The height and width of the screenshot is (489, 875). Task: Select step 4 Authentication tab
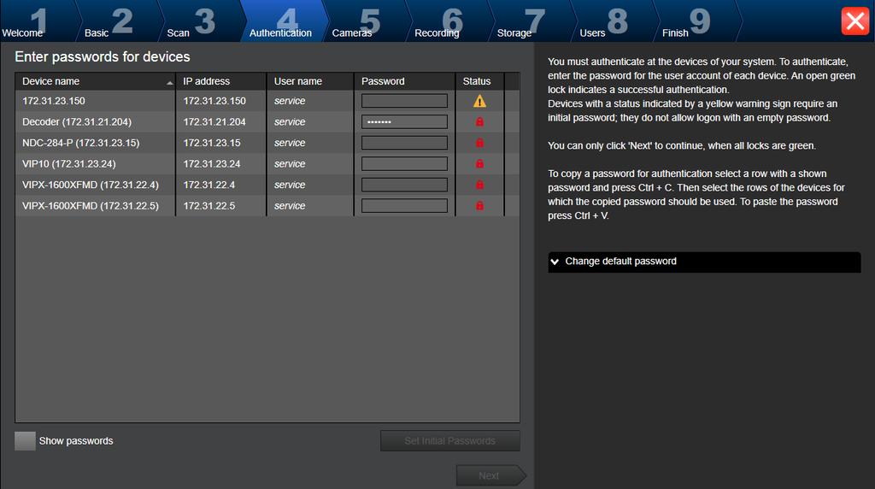pyautogui.click(x=282, y=21)
